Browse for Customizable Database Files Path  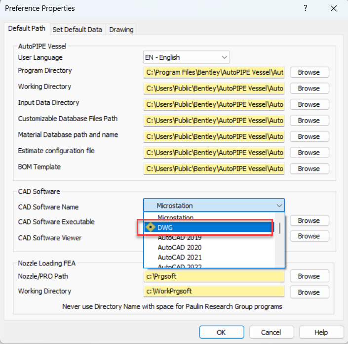309,120
